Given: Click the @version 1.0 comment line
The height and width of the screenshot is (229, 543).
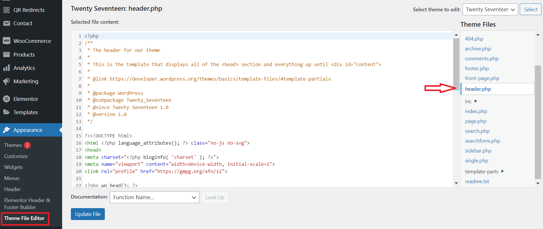Looking at the screenshot, I should point(107,114).
